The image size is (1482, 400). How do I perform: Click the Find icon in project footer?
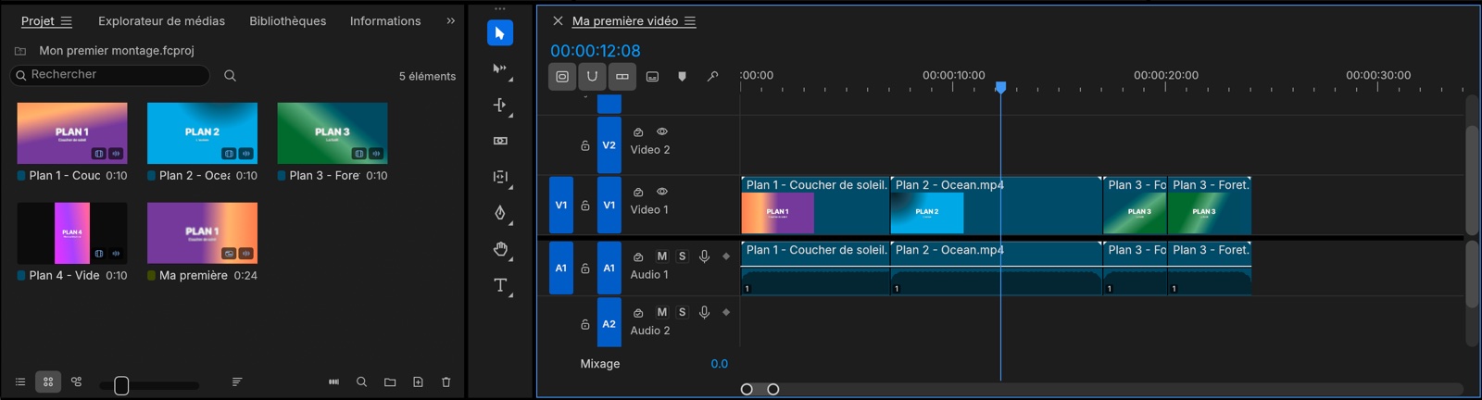point(362,381)
